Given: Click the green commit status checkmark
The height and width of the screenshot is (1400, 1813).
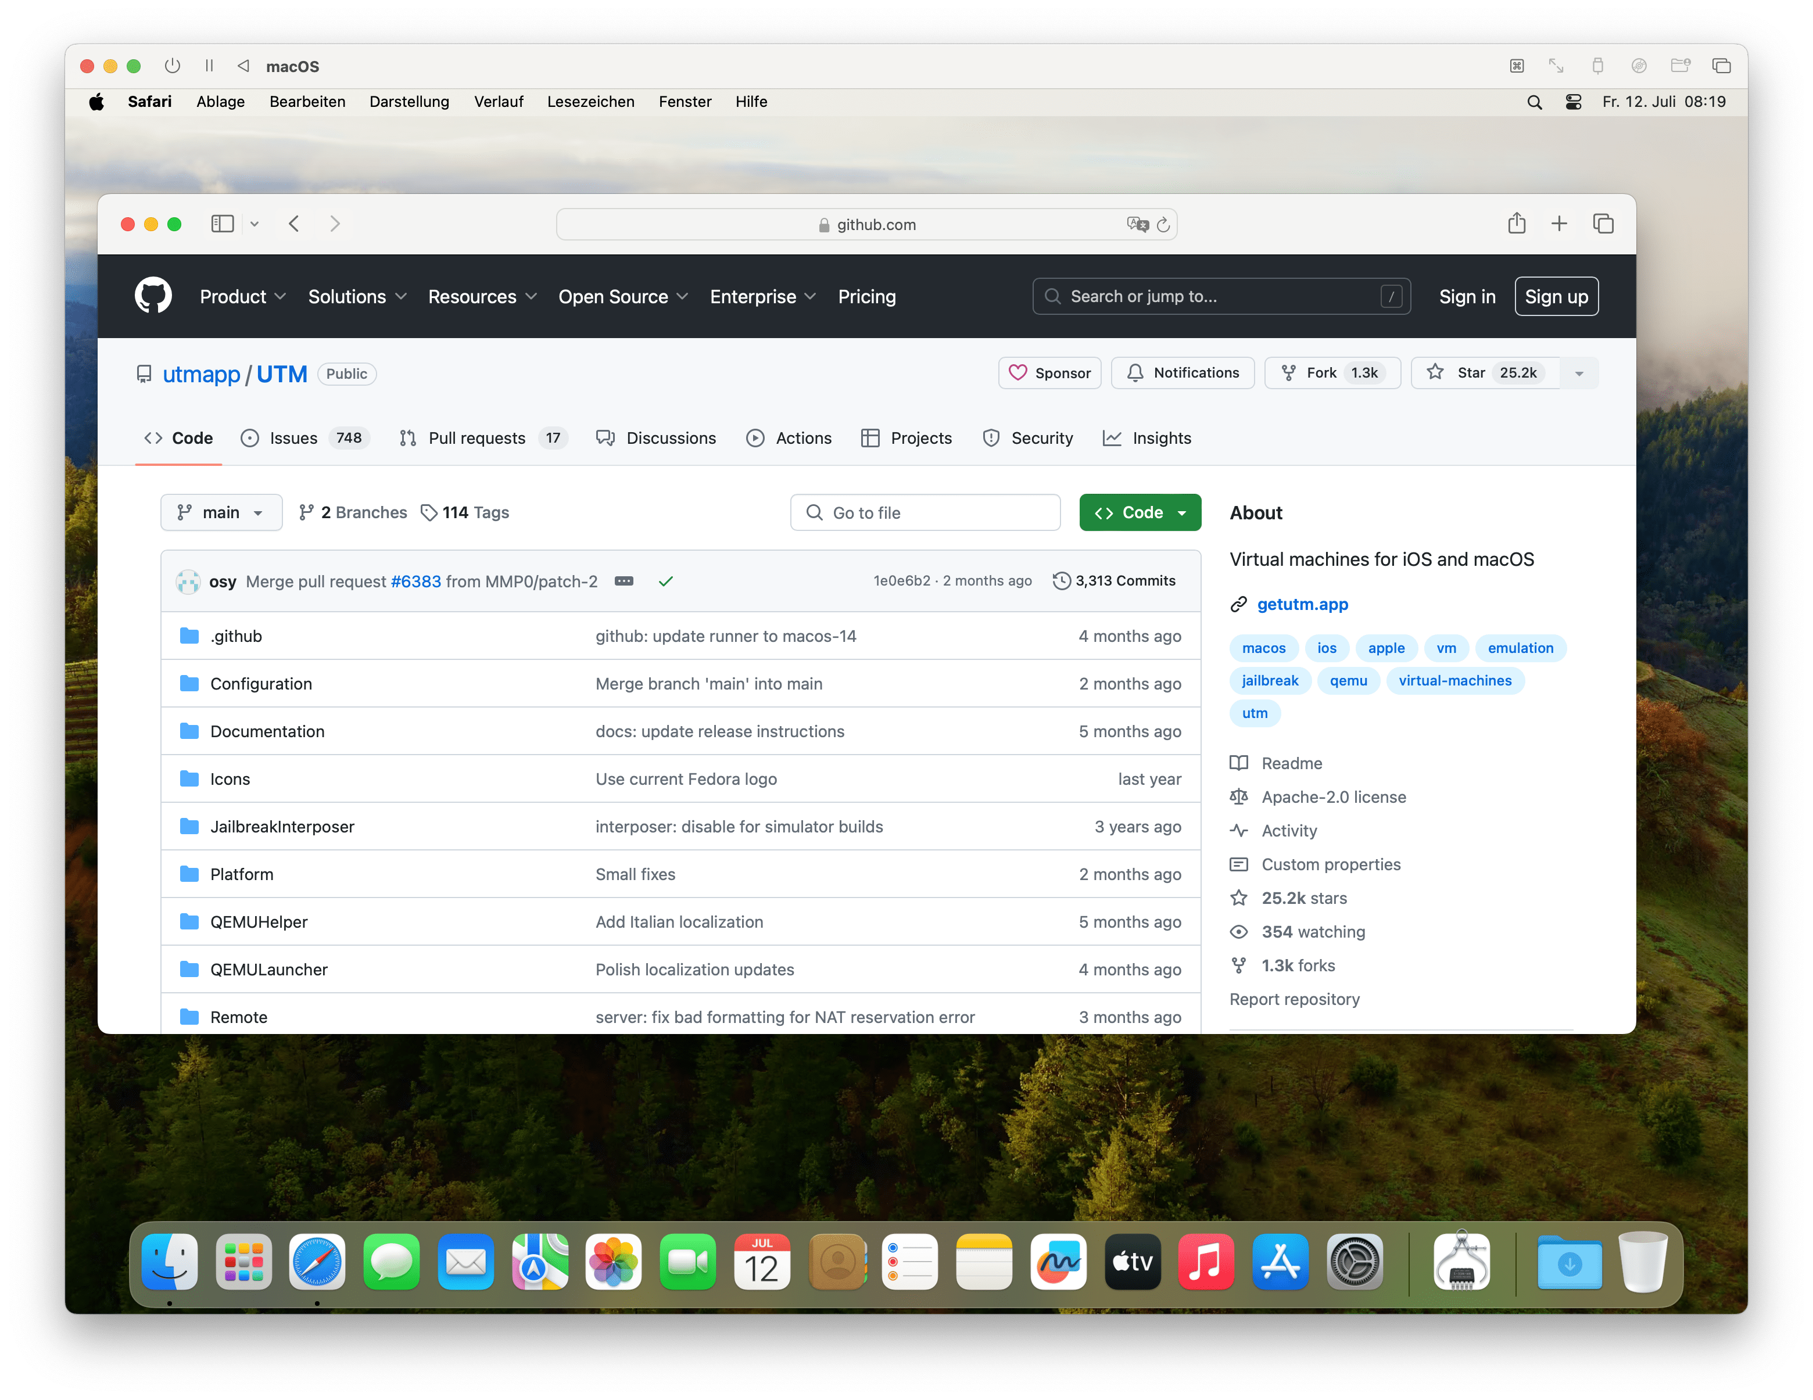Looking at the screenshot, I should pos(665,581).
